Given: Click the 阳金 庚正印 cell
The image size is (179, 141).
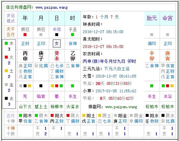Looking at the screenshot, I should [120, 119].
